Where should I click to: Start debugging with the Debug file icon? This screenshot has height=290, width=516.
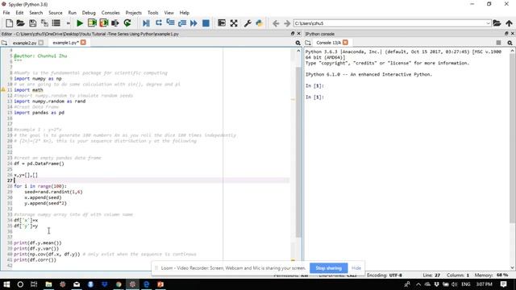pos(146,23)
